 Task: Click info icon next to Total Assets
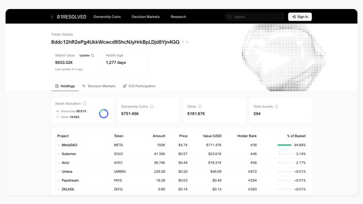277,107
